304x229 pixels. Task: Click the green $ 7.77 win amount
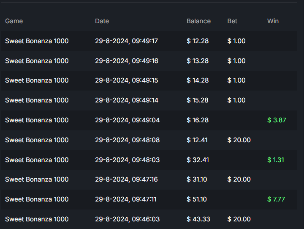click(277, 199)
